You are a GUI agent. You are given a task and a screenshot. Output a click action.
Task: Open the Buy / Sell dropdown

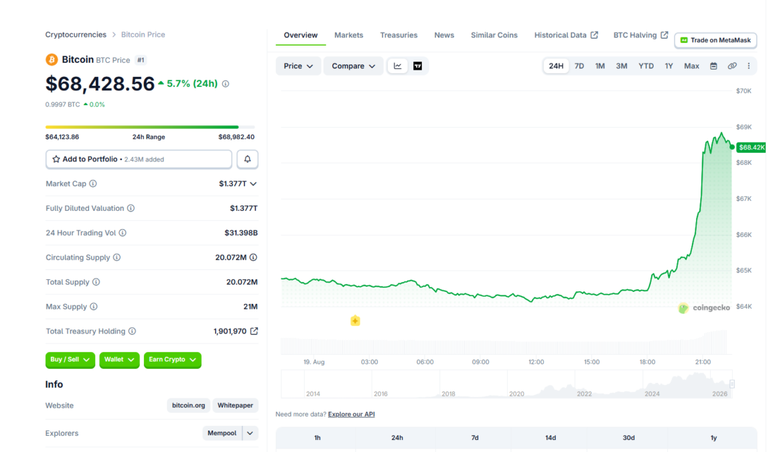pos(70,360)
